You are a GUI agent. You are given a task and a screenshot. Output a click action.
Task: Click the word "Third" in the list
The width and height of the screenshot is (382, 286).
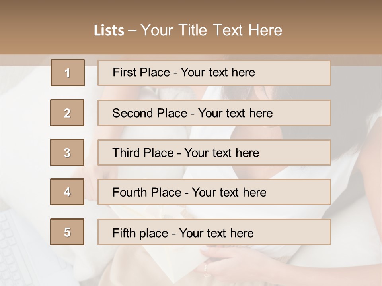(127, 153)
